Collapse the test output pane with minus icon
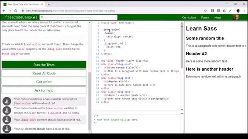This screenshot has height=139, width=248. click(182, 113)
